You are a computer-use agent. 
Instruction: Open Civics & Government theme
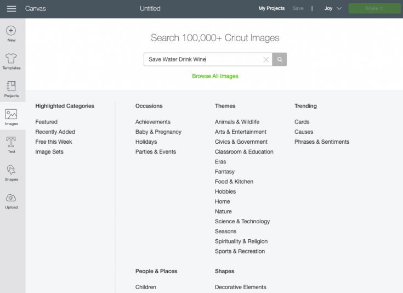[x=241, y=142]
